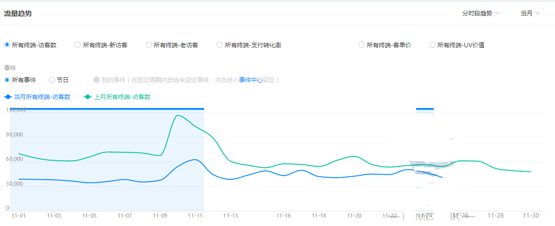Image resolution: width=555 pixels, height=226 pixels.
Task: Click the blue legend marker icon
Action: point(7,97)
